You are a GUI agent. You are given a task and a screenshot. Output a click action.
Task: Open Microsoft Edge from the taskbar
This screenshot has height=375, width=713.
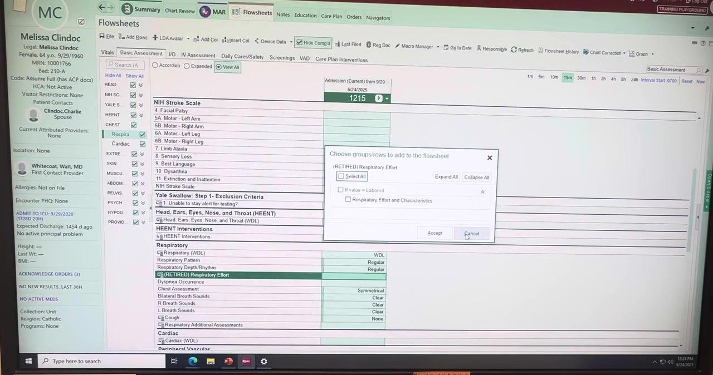[193, 361]
